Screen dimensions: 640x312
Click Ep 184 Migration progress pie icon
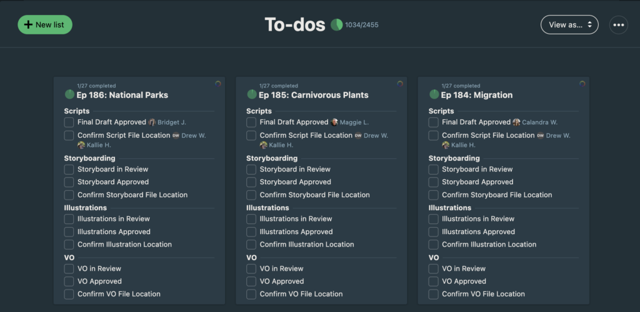coord(434,95)
